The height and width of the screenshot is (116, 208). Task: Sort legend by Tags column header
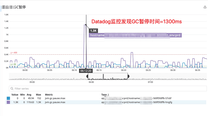pyautogui.click(x=105, y=94)
